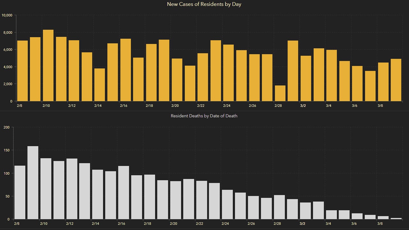The width and height of the screenshot is (409, 230).
Task: Select the 2/24 bar in Resident Deaths chart
Action: (227, 204)
